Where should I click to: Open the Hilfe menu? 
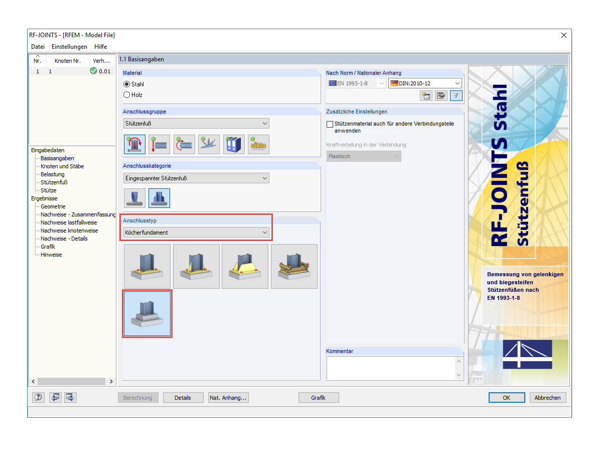click(x=100, y=47)
